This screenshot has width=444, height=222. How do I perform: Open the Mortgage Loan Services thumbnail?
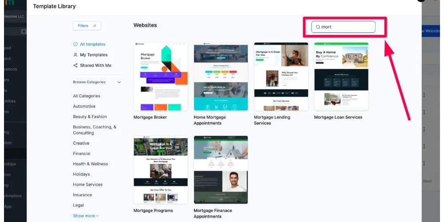click(x=341, y=76)
